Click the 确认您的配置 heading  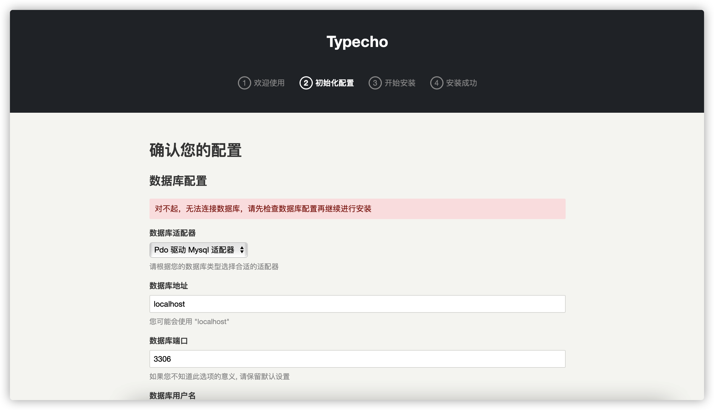click(x=195, y=150)
